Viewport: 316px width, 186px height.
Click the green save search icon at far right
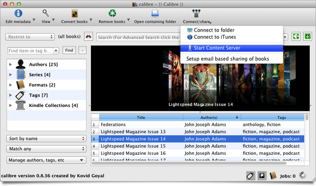(307, 37)
